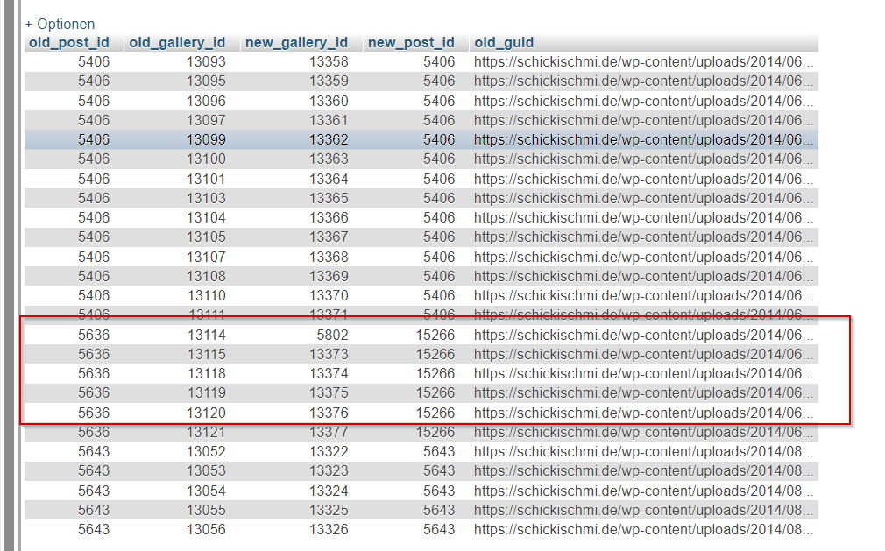Click old_post_id 5643 in the 13052 row

pos(94,451)
